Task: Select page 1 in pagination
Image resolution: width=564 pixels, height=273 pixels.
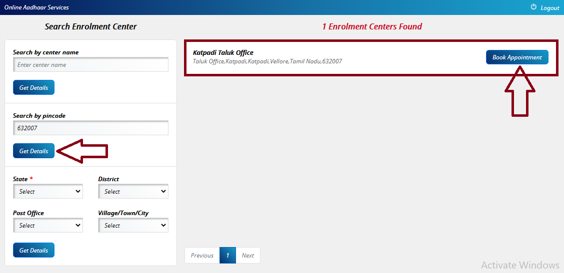Action: [x=227, y=256]
